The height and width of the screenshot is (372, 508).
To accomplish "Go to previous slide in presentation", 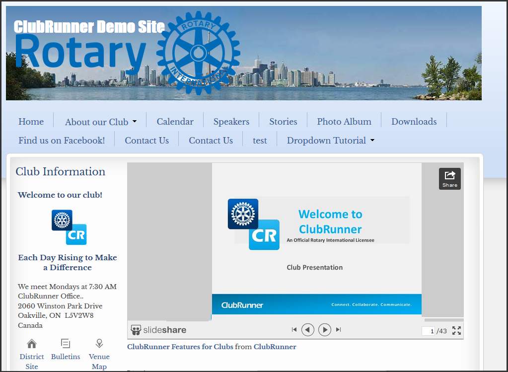I will point(308,330).
